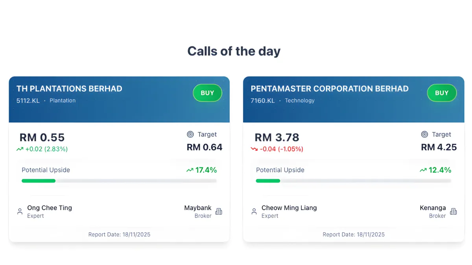Select the Kenanga broker name

(x=433, y=208)
